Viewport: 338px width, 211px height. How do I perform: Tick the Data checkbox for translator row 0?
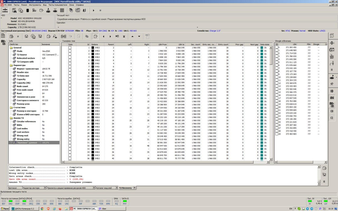tap(70, 48)
